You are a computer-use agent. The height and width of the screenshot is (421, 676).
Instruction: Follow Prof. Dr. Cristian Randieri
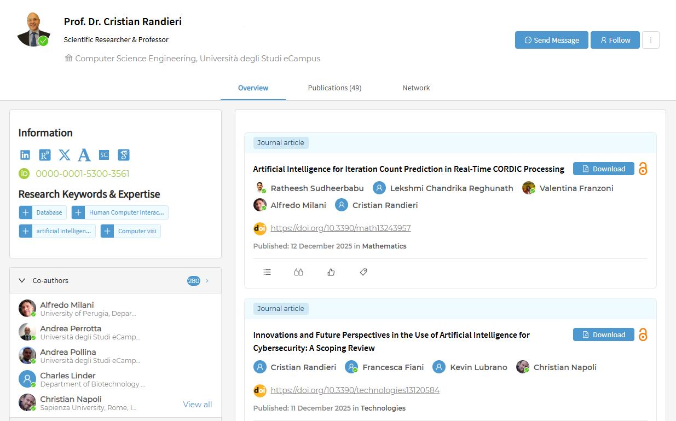pyautogui.click(x=615, y=40)
